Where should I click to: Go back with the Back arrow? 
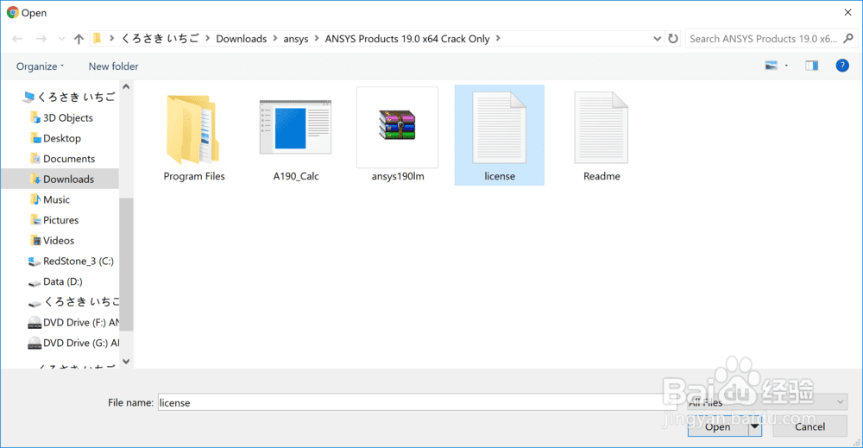point(17,39)
